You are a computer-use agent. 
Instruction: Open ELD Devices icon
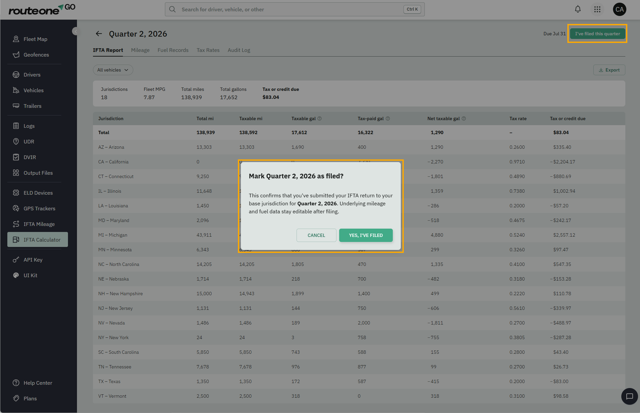16,193
